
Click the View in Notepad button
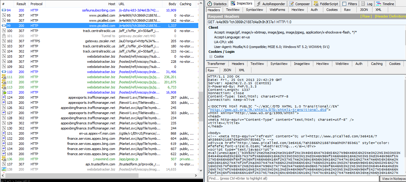[394, 179]
